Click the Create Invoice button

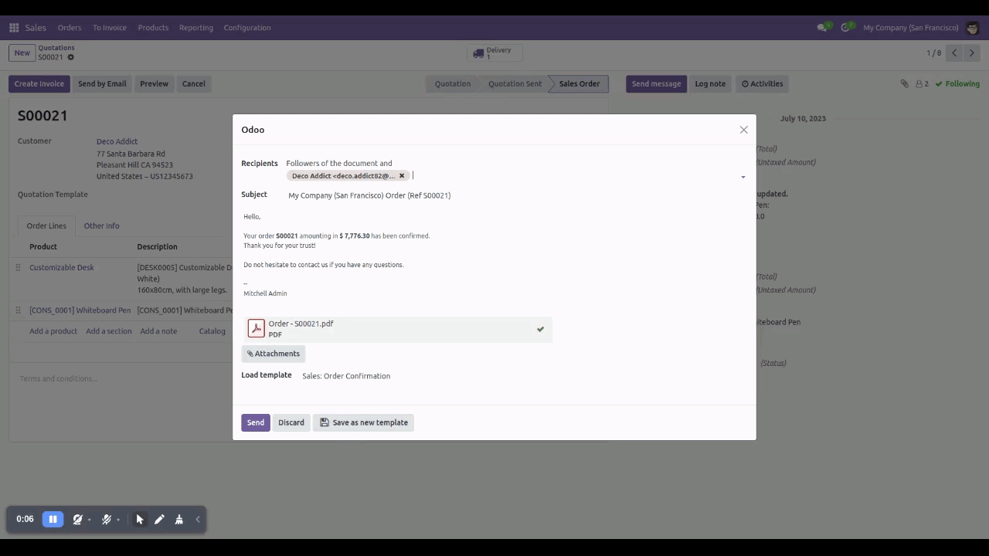tap(39, 84)
